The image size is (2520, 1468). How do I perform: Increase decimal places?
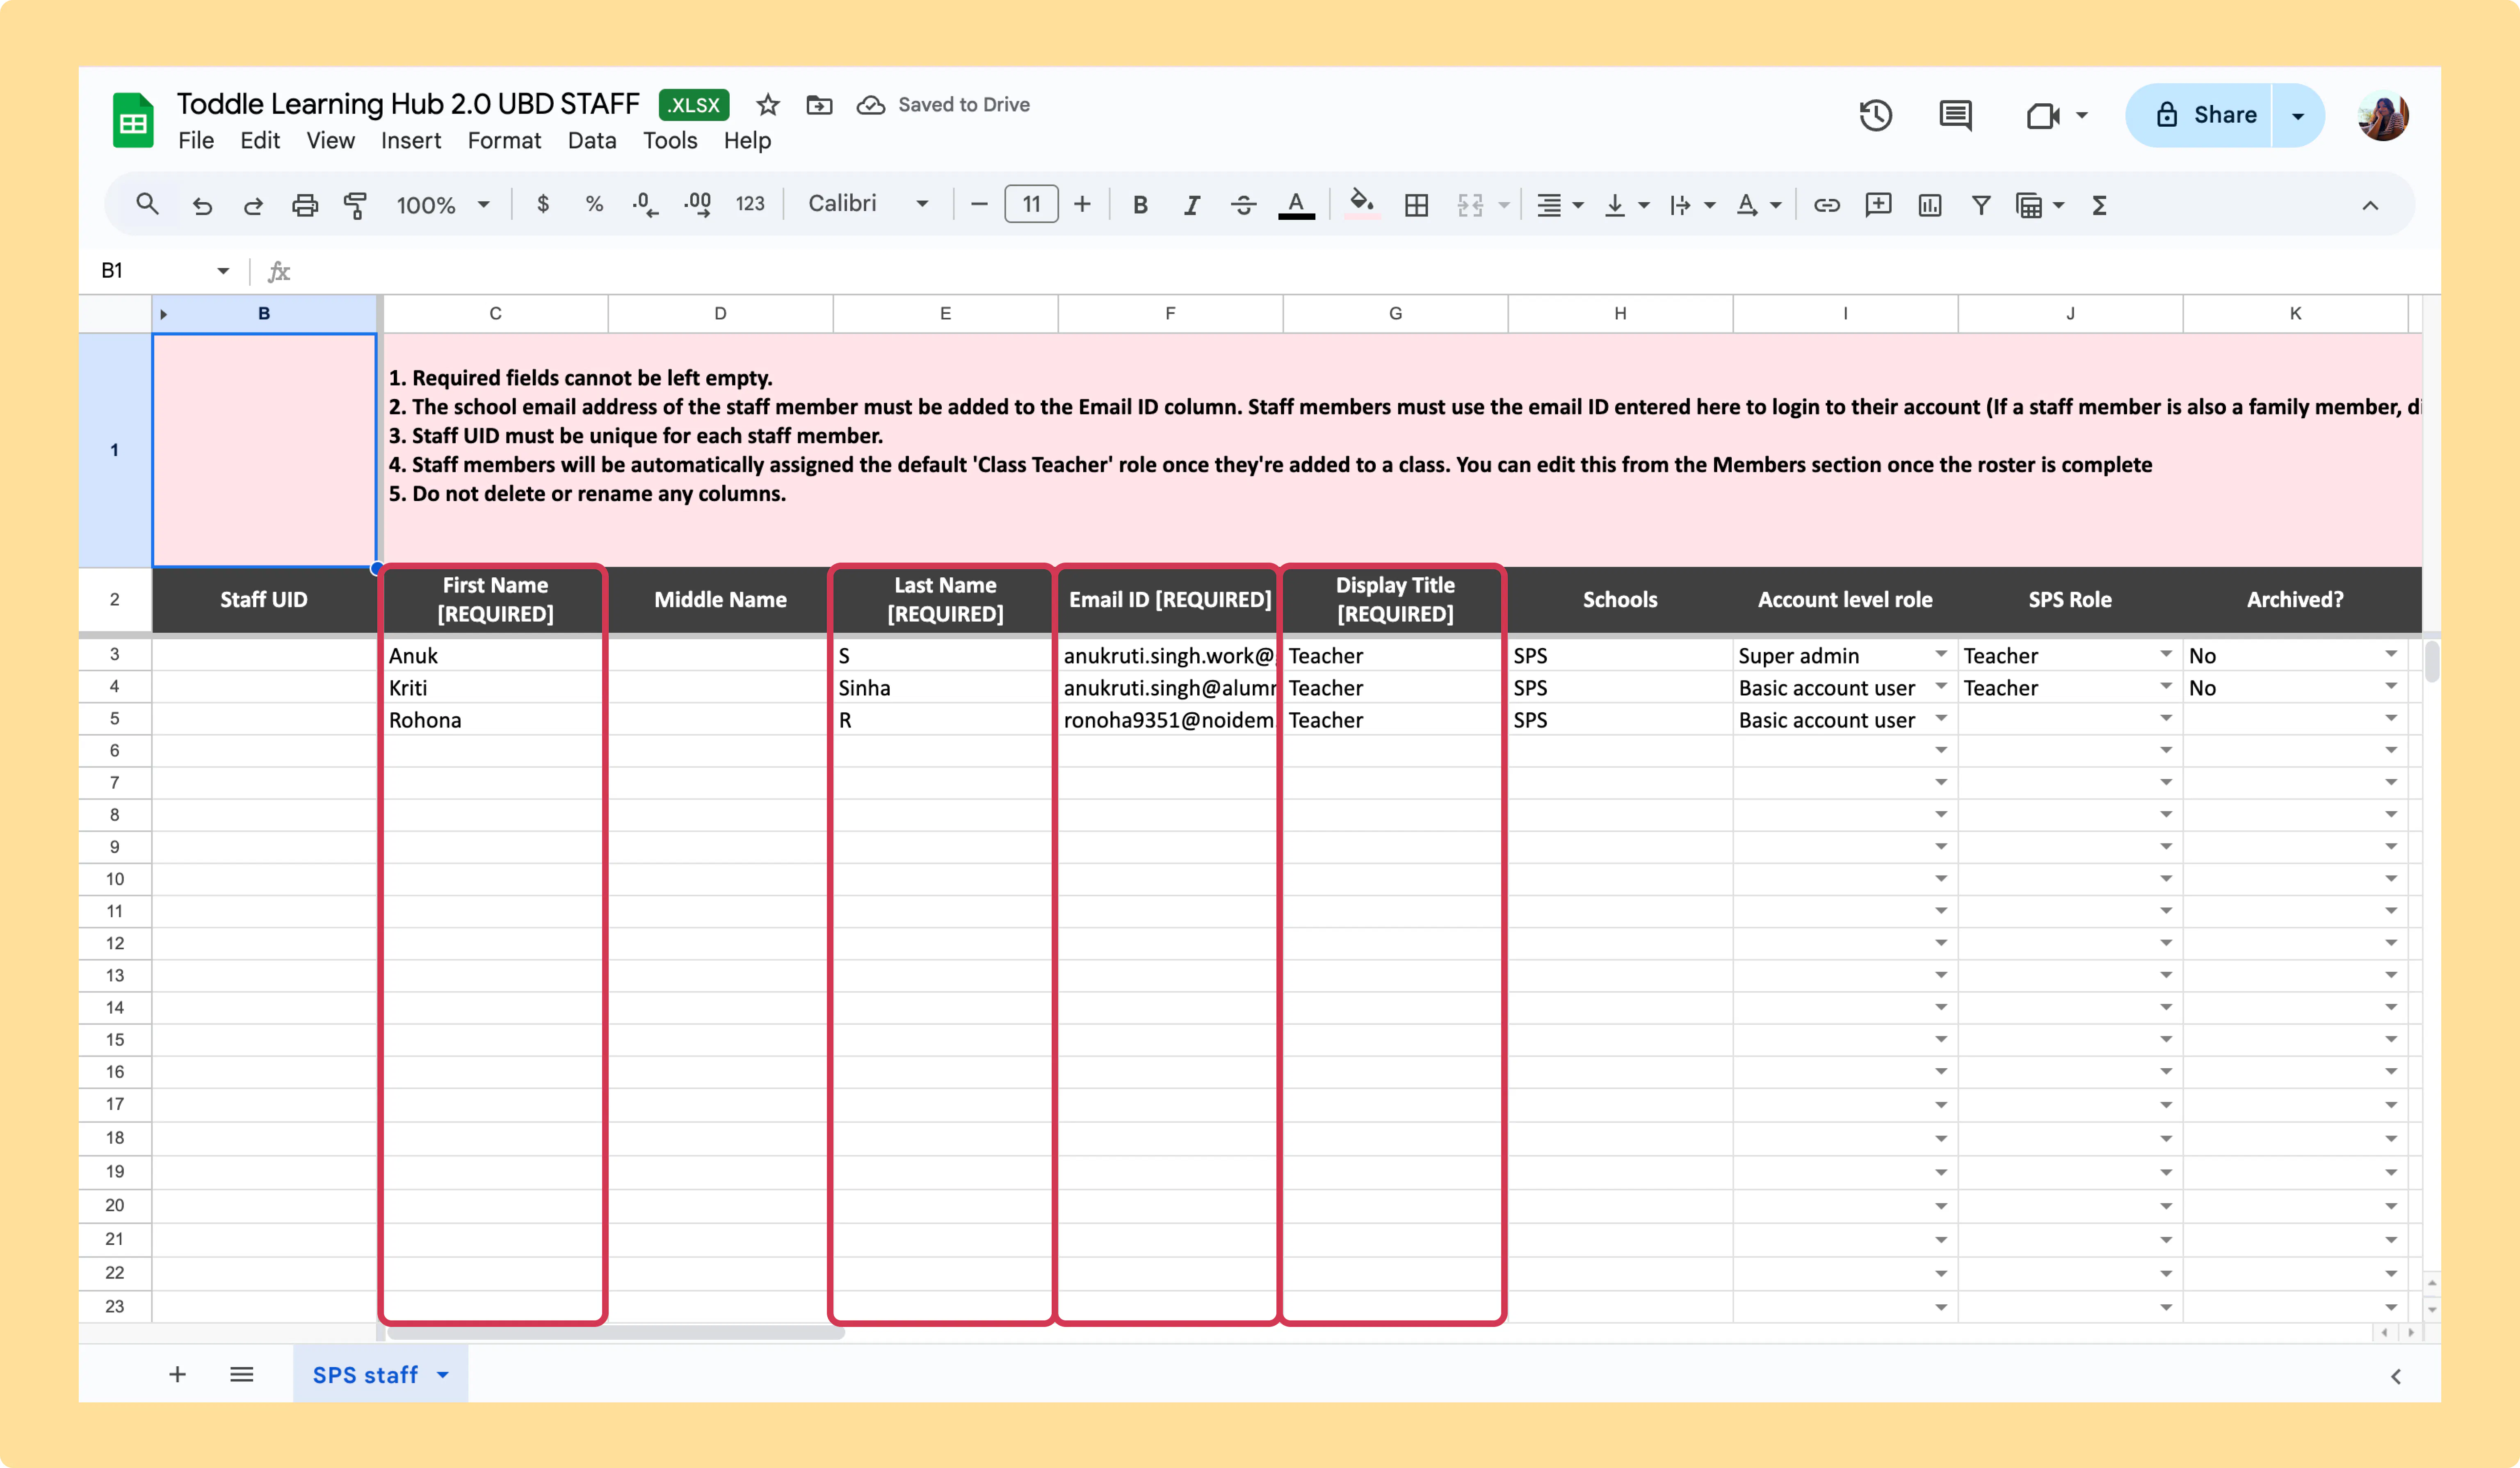tap(698, 205)
